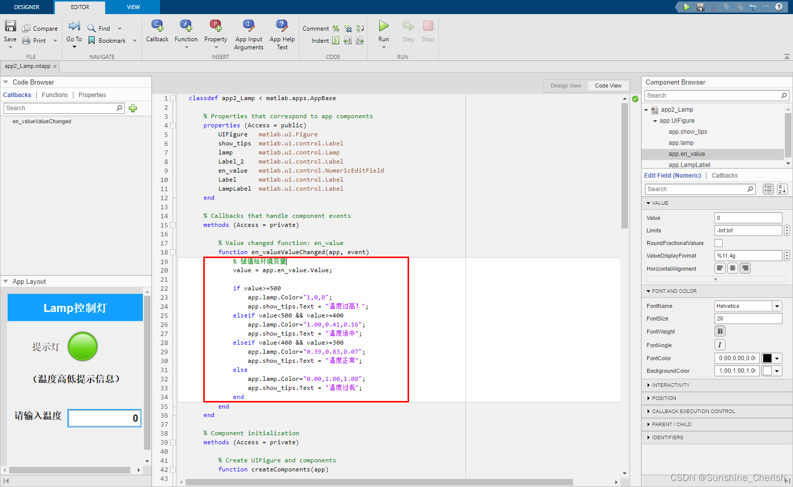793x487 pixels.
Task: Open the Properties tab in Code Browser
Action: point(92,95)
